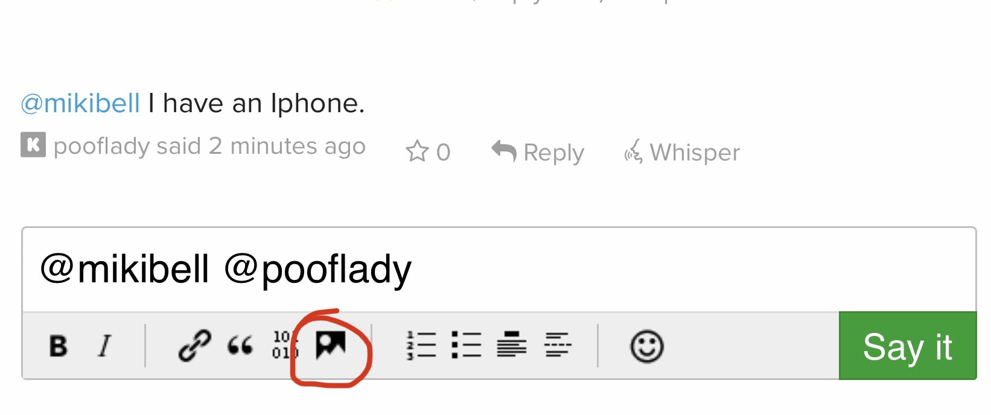Reply to pooflady's comment
This screenshot has height=415, width=991.
tap(538, 152)
